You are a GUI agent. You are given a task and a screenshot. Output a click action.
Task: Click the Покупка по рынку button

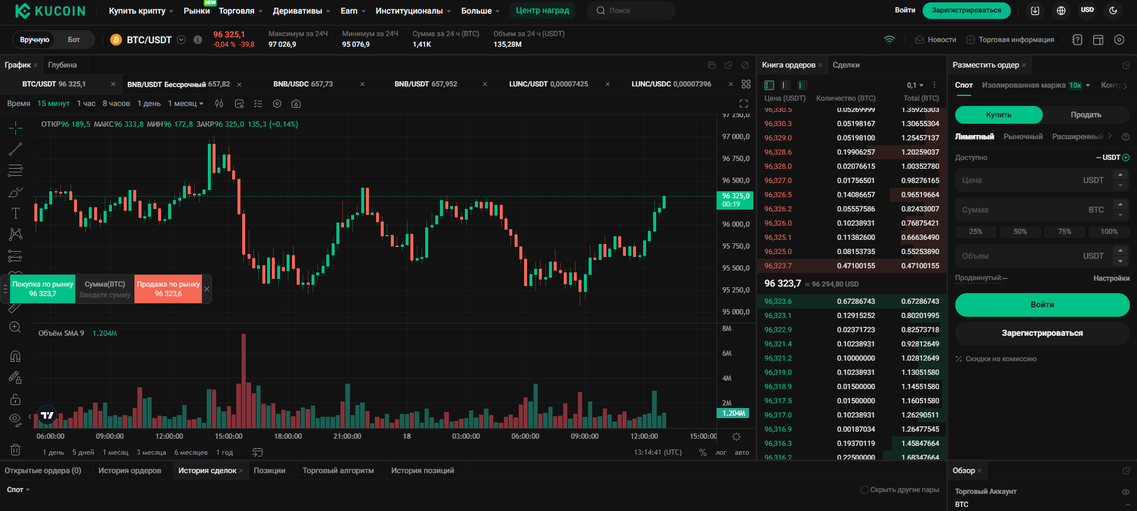(43, 289)
